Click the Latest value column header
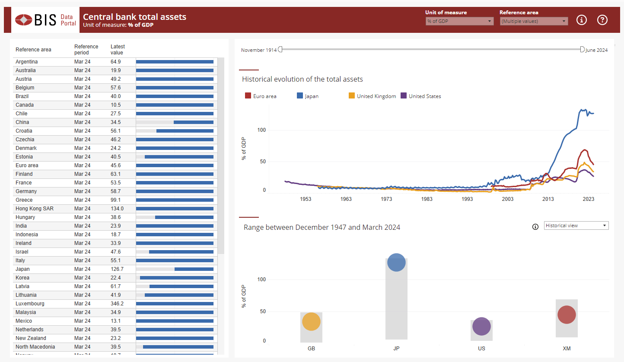The height and width of the screenshot is (362, 624). tap(118, 49)
